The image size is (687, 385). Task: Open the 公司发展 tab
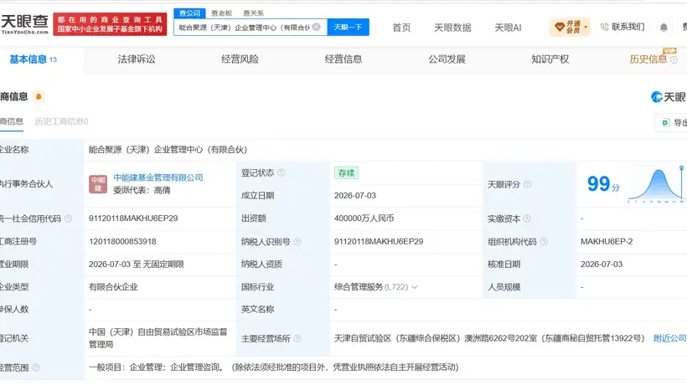tap(447, 59)
